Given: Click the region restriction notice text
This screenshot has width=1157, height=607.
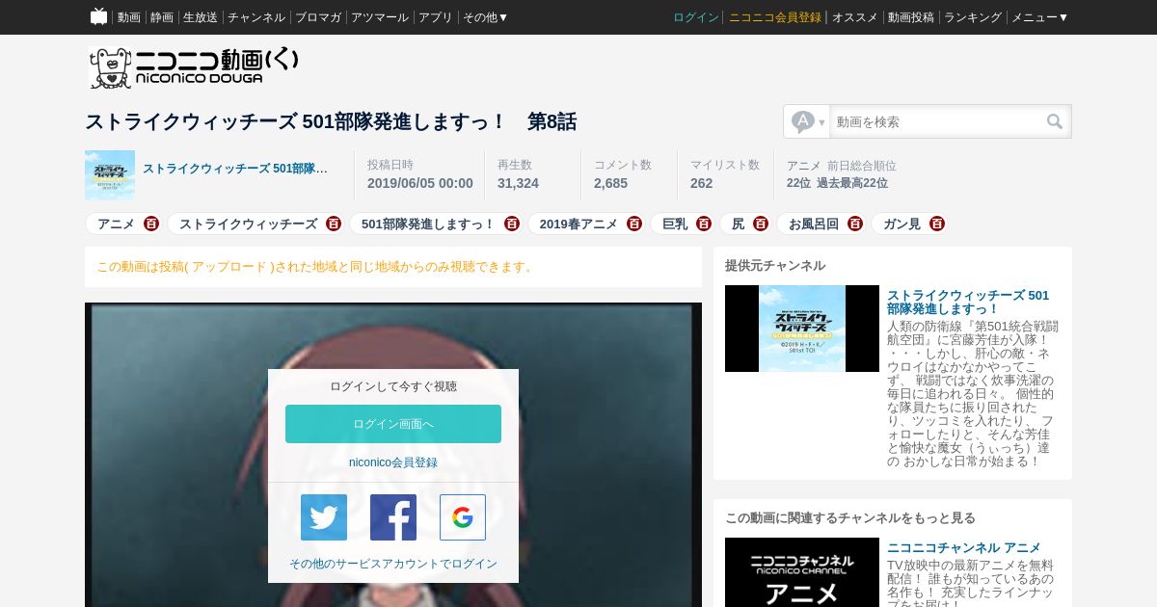Looking at the screenshot, I should pyautogui.click(x=316, y=267).
